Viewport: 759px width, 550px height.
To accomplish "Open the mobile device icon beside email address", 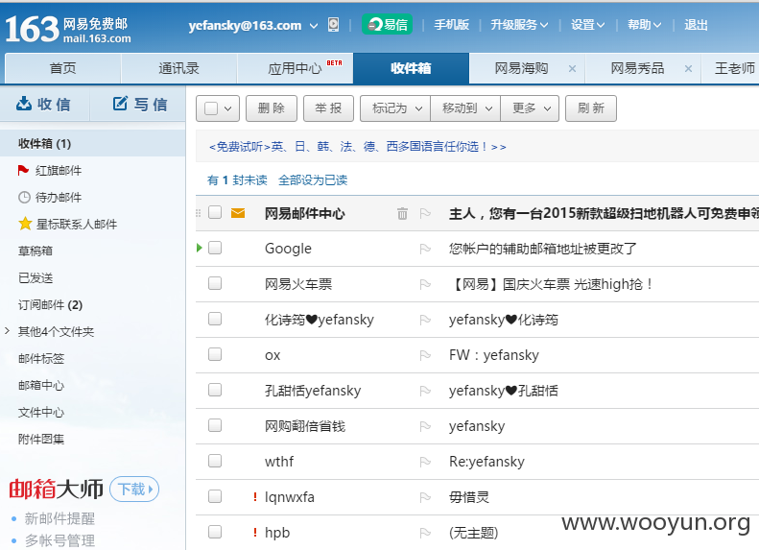I will click(334, 25).
